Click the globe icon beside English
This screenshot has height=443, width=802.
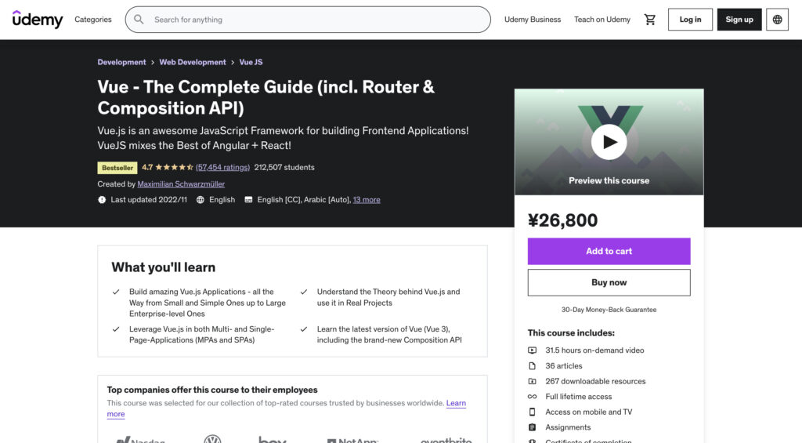200,200
